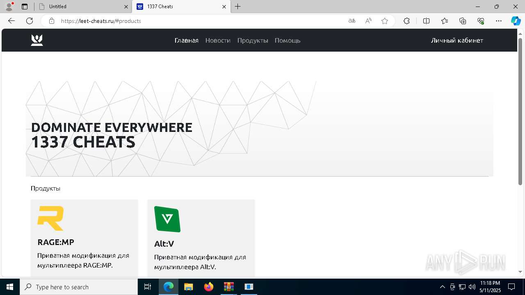Viewport: 525px width, 295px height.
Task: Open notification center
Action: 511,287
